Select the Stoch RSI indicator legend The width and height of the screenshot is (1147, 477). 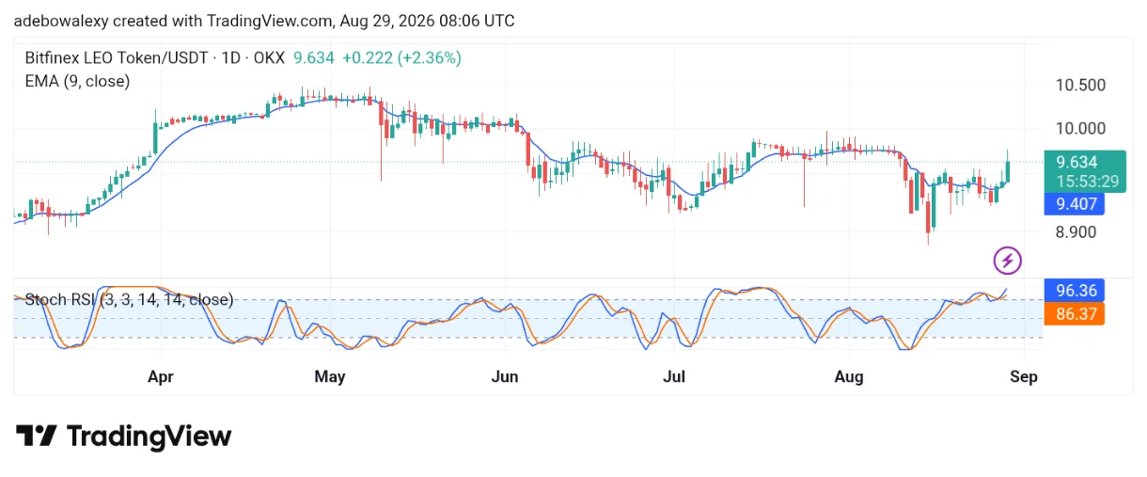point(129,299)
